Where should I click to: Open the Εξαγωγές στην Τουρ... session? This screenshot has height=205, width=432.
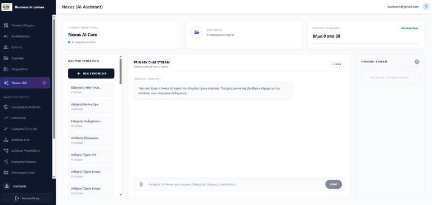[91, 90]
